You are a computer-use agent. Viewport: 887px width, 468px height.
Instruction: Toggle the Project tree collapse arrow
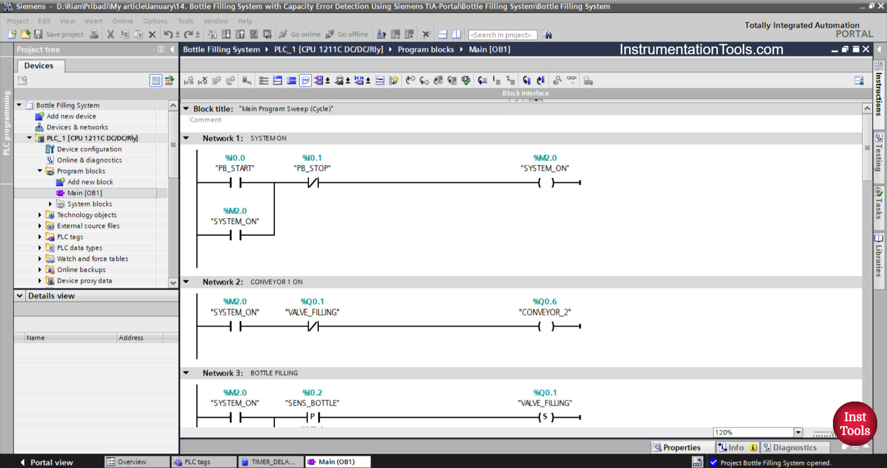(x=172, y=49)
